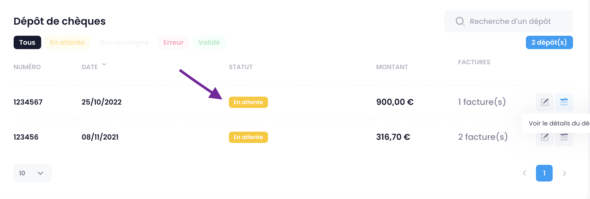The width and height of the screenshot is (590, 199).
Task: Click the edit icon for deposit 123456
Action: 544,137
